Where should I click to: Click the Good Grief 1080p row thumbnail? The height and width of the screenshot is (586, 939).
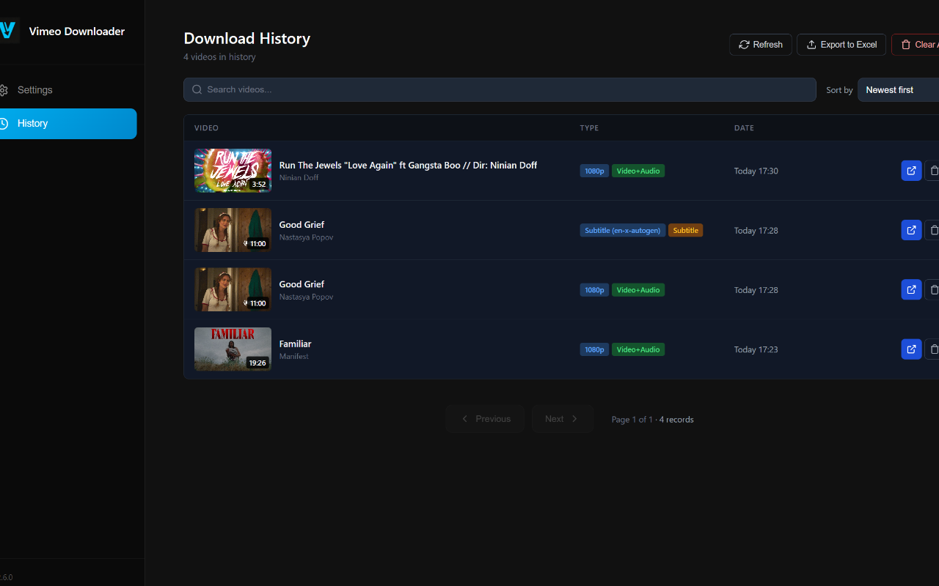[x=233, y=289]
